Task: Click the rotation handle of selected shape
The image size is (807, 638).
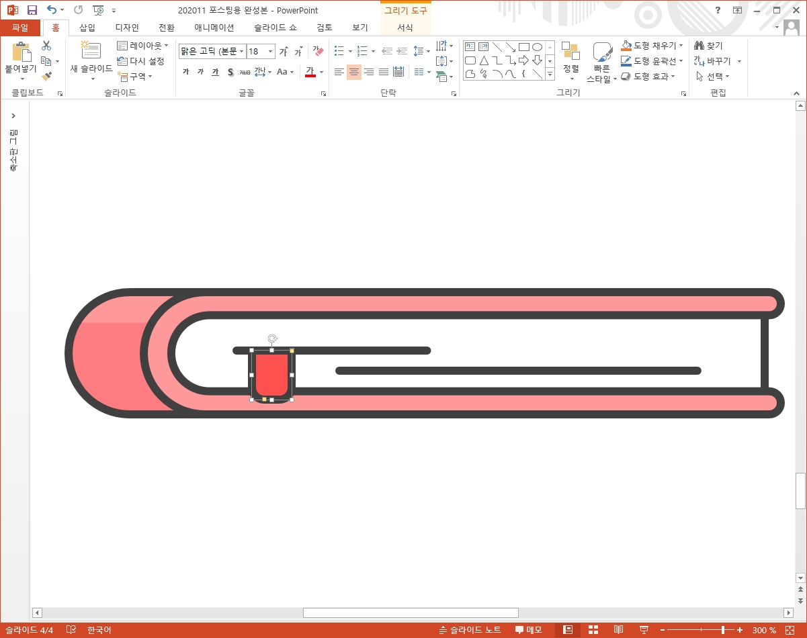Action: (x=272, y=338)
